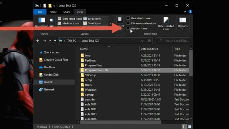Screen dimensions: 229x129
Task: Sort by Date modified column header
Action: coord(150,49)
